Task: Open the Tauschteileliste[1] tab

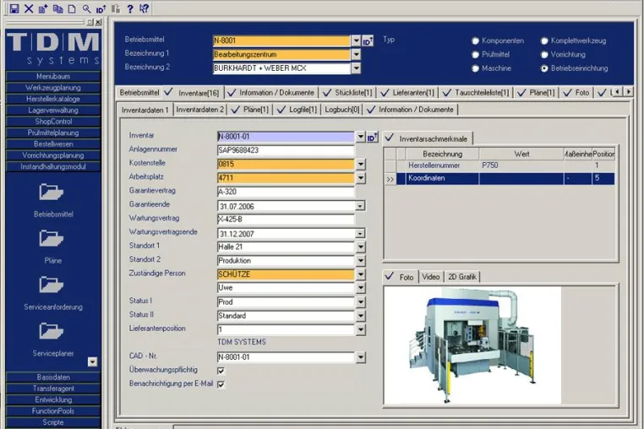Action: [x=477, y=93]
